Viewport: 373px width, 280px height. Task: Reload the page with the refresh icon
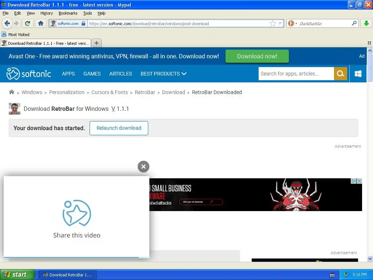click(28, 23)
